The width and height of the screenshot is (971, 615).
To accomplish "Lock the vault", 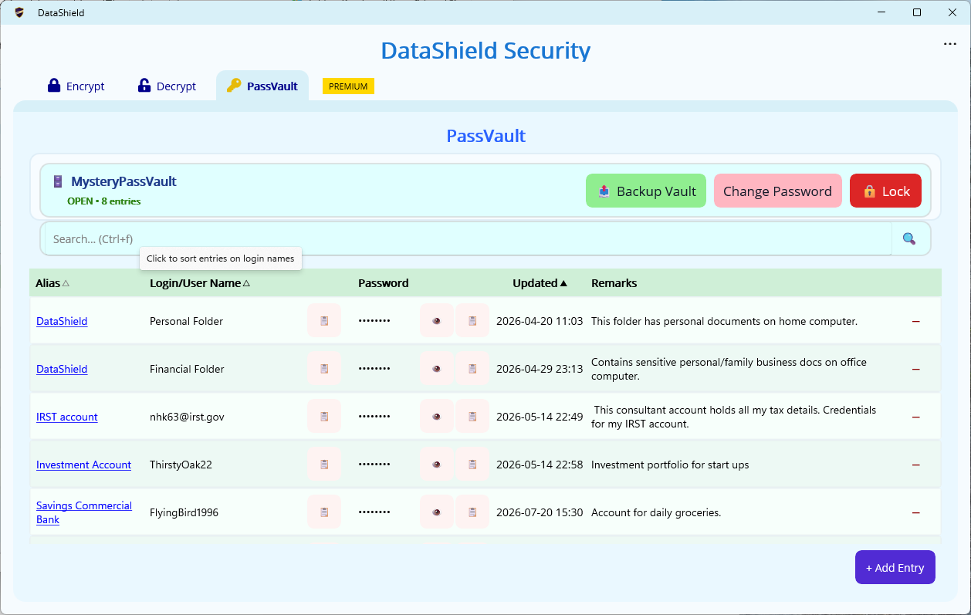I will coord(885,191).
